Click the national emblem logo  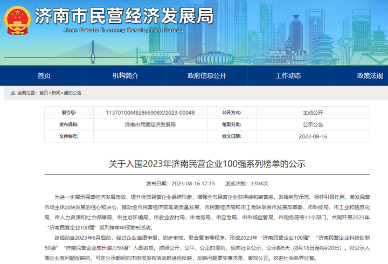(17, 20)
